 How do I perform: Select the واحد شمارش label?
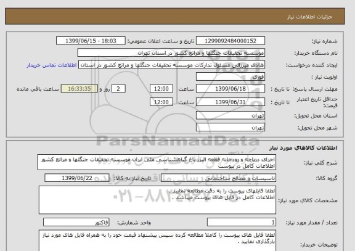click(134, 223)
